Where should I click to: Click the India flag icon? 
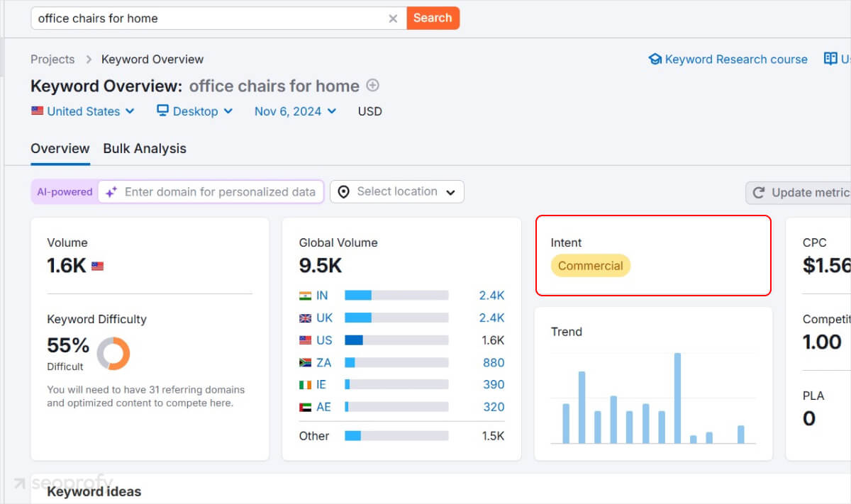pyautogui.click(x=306, y=296)
